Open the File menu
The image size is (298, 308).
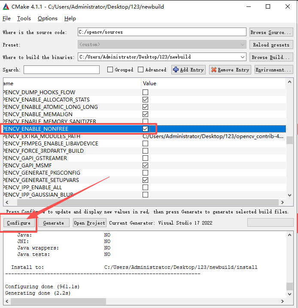click(7, 18)
